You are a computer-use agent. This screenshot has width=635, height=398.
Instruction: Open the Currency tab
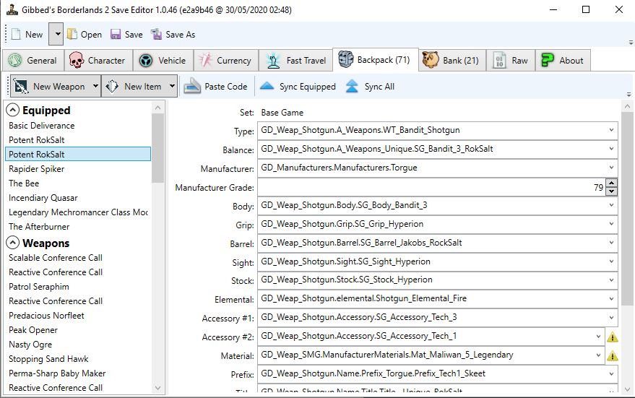coord(226,61)
